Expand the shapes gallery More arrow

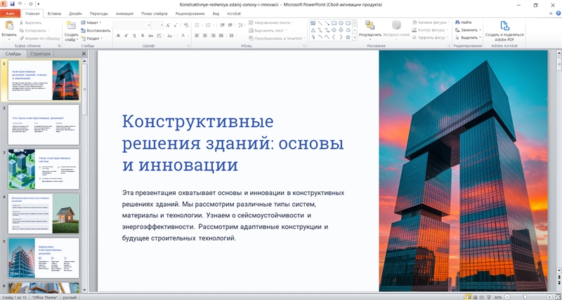355,37
